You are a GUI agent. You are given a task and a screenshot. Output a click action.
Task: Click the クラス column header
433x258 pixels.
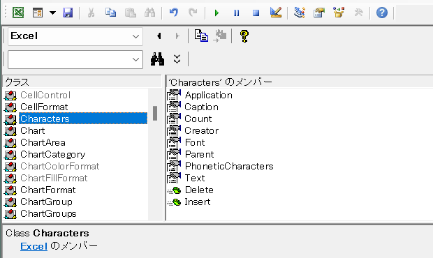point(82,82)
